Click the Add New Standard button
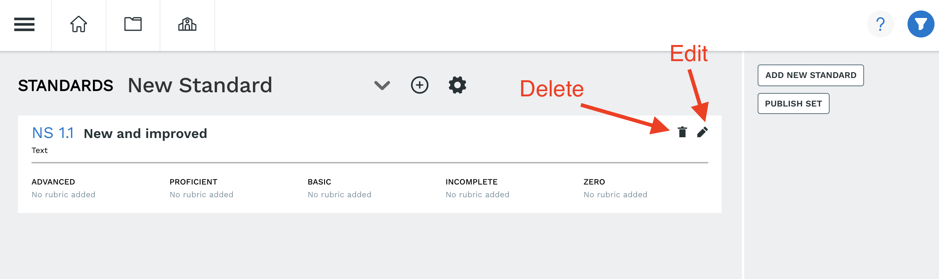939x279 pixels. tap(811, 75)
